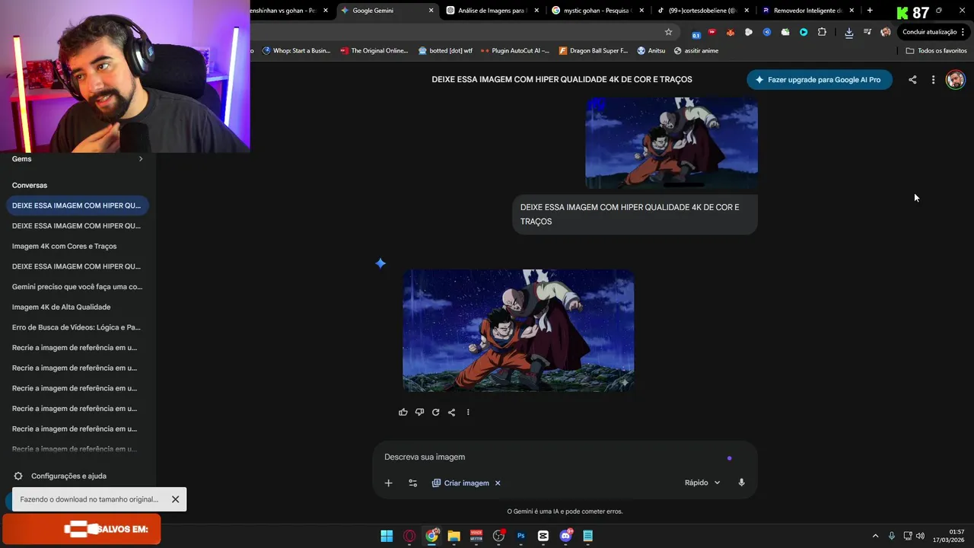Open the Dragon Ball Super bookmark
974x548 pixels.
(x=594, y=50)
